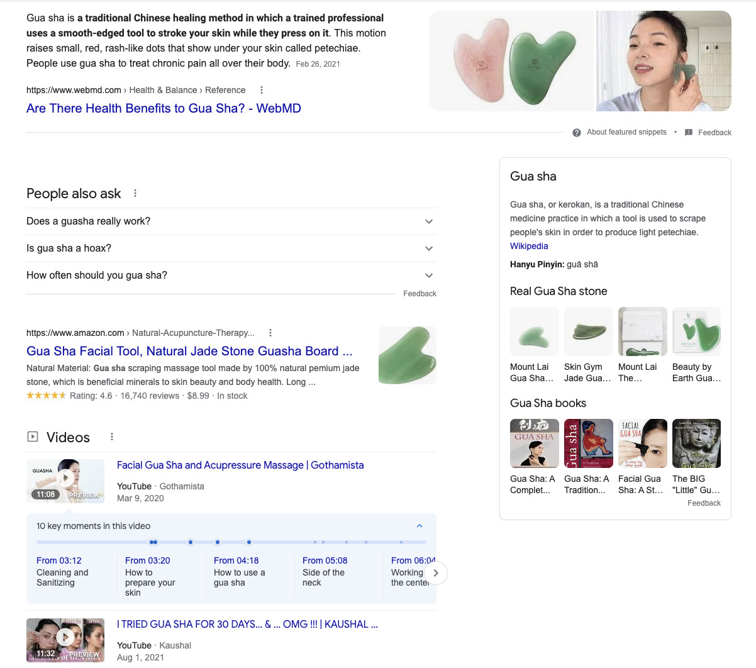Play the Kaushal video thumbnail preview
Image resolution: width=756 pixels, height=668 pixels.
pos(65,640)
